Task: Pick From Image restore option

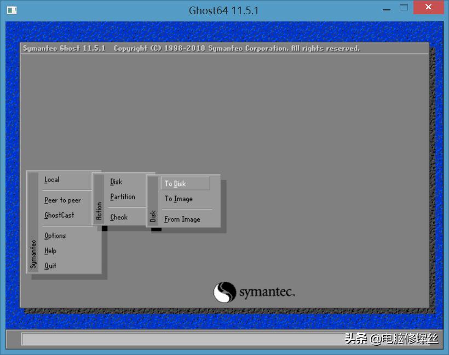Action: coord(182,219)
